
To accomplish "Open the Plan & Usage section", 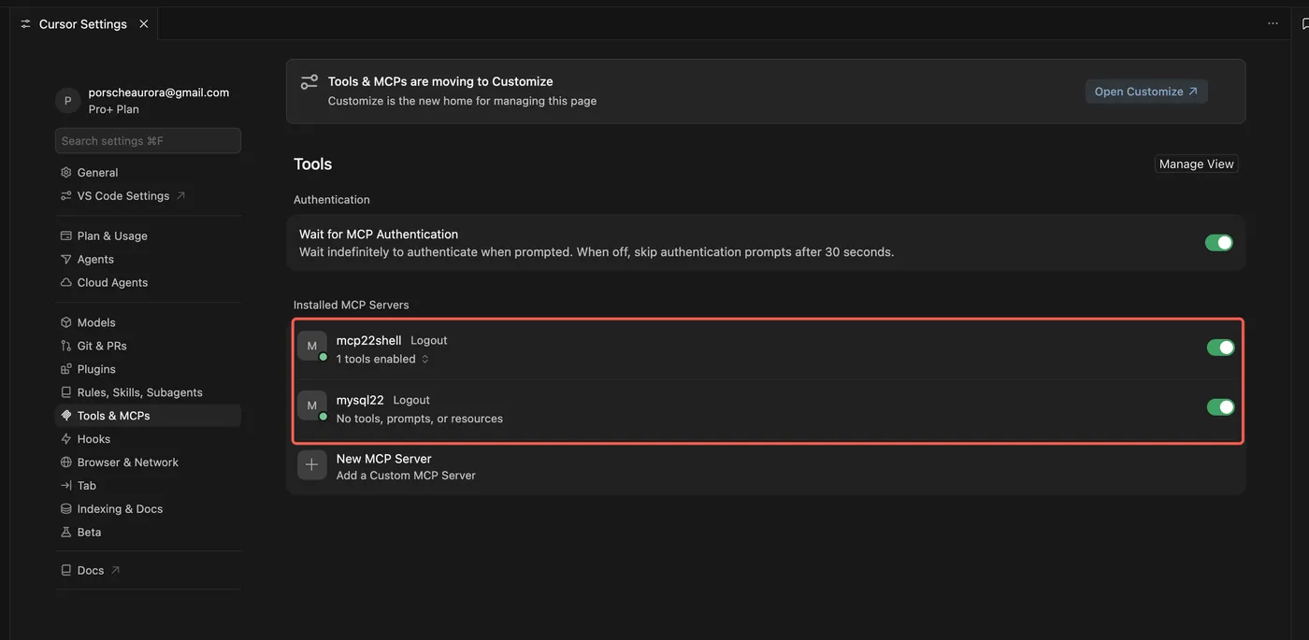I will (x=148, y=236).
